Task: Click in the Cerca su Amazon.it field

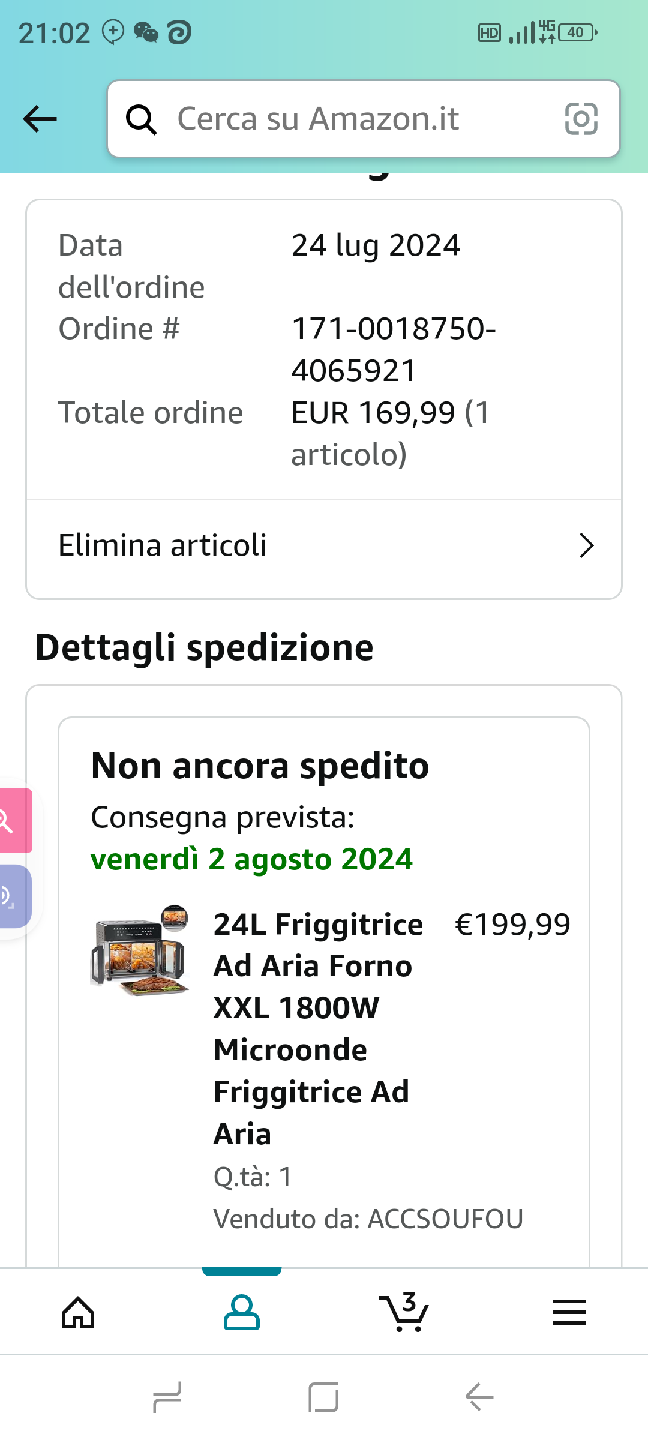Action: click(360, 119)
